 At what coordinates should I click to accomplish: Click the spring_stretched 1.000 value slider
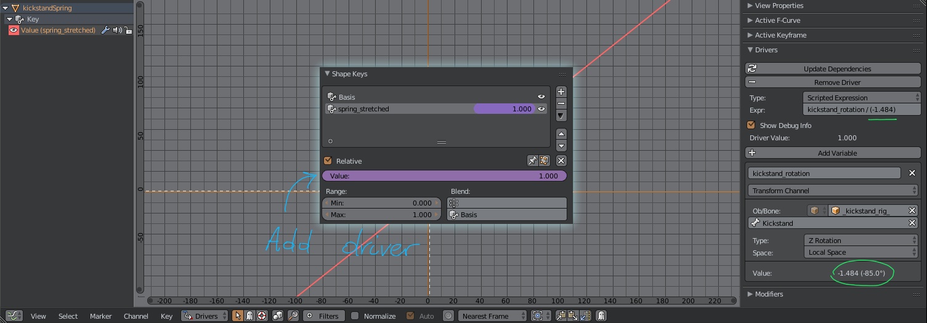(x=504, y=109)
